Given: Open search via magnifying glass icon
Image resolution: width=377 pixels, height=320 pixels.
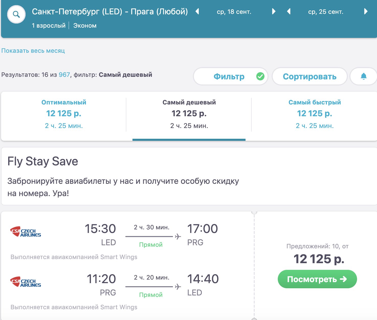Looking at the screenshot, I should tap(16, 15).
